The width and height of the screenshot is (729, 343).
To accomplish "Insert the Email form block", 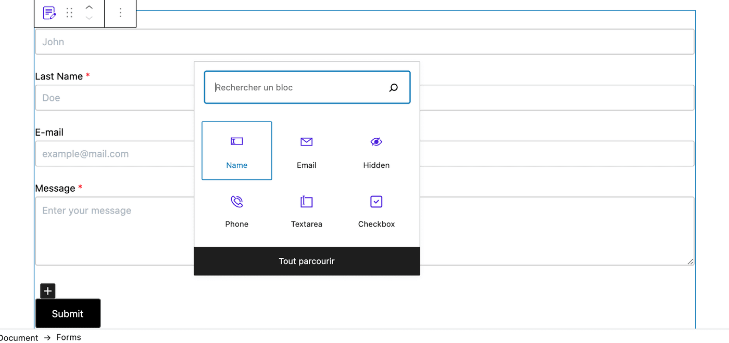I will coord(306,151).
